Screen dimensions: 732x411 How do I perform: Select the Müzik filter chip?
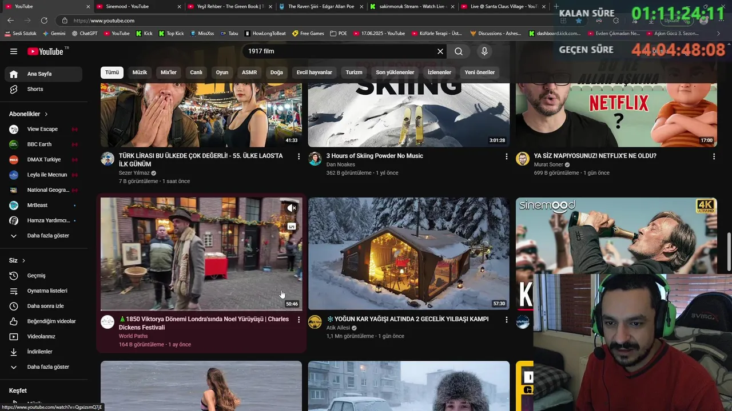(x=140, y=72)
